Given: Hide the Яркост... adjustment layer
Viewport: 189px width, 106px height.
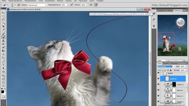Looking at the screenshot, I should click(x=158, y=96).
